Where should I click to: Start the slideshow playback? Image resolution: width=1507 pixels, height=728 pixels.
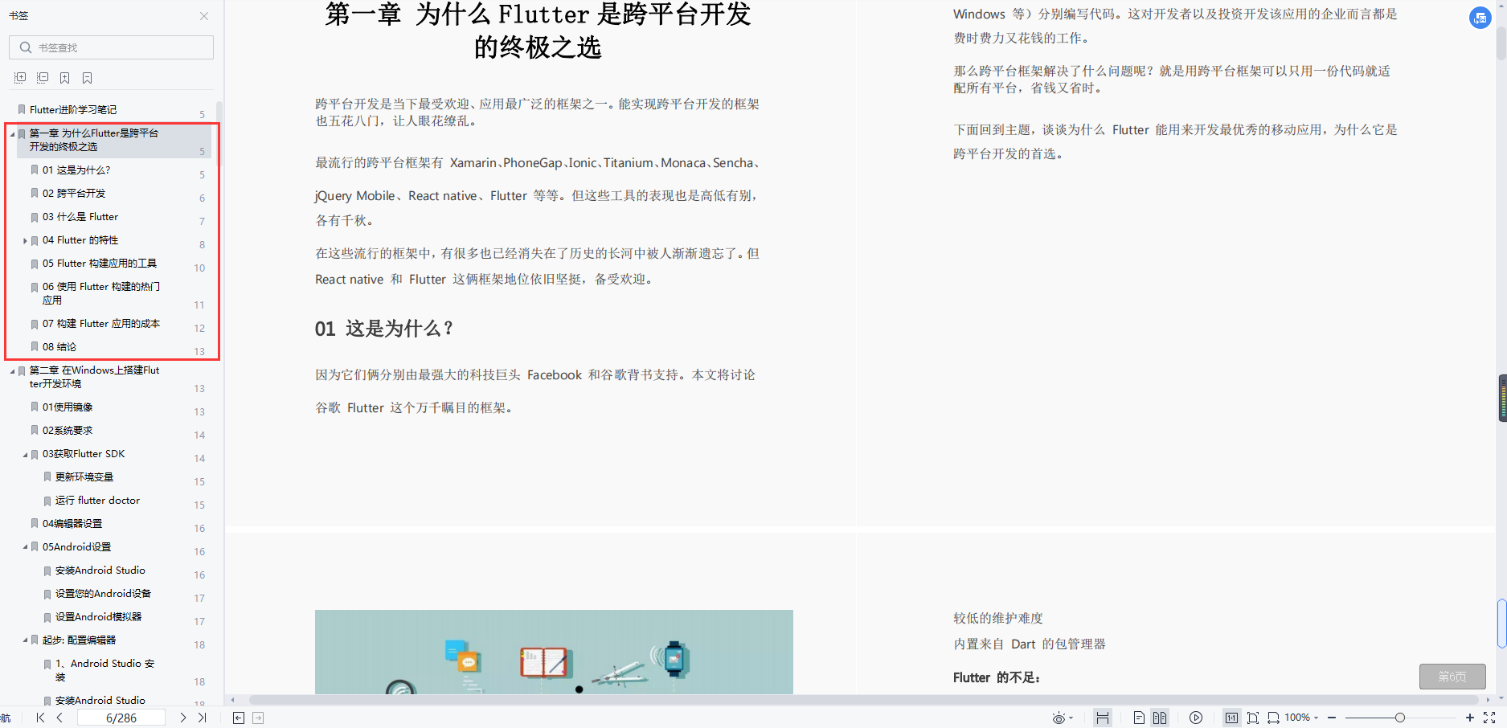(1196, 718)
